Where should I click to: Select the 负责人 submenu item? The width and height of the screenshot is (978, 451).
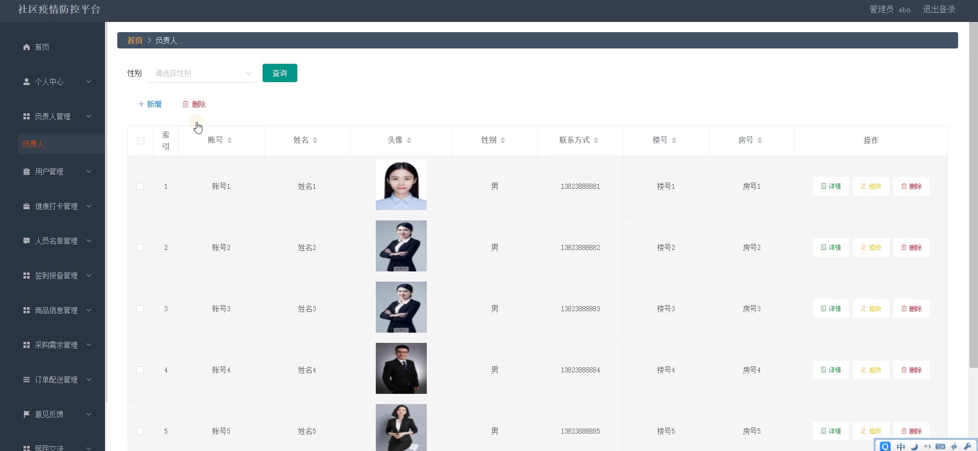[x=61, y=144]
